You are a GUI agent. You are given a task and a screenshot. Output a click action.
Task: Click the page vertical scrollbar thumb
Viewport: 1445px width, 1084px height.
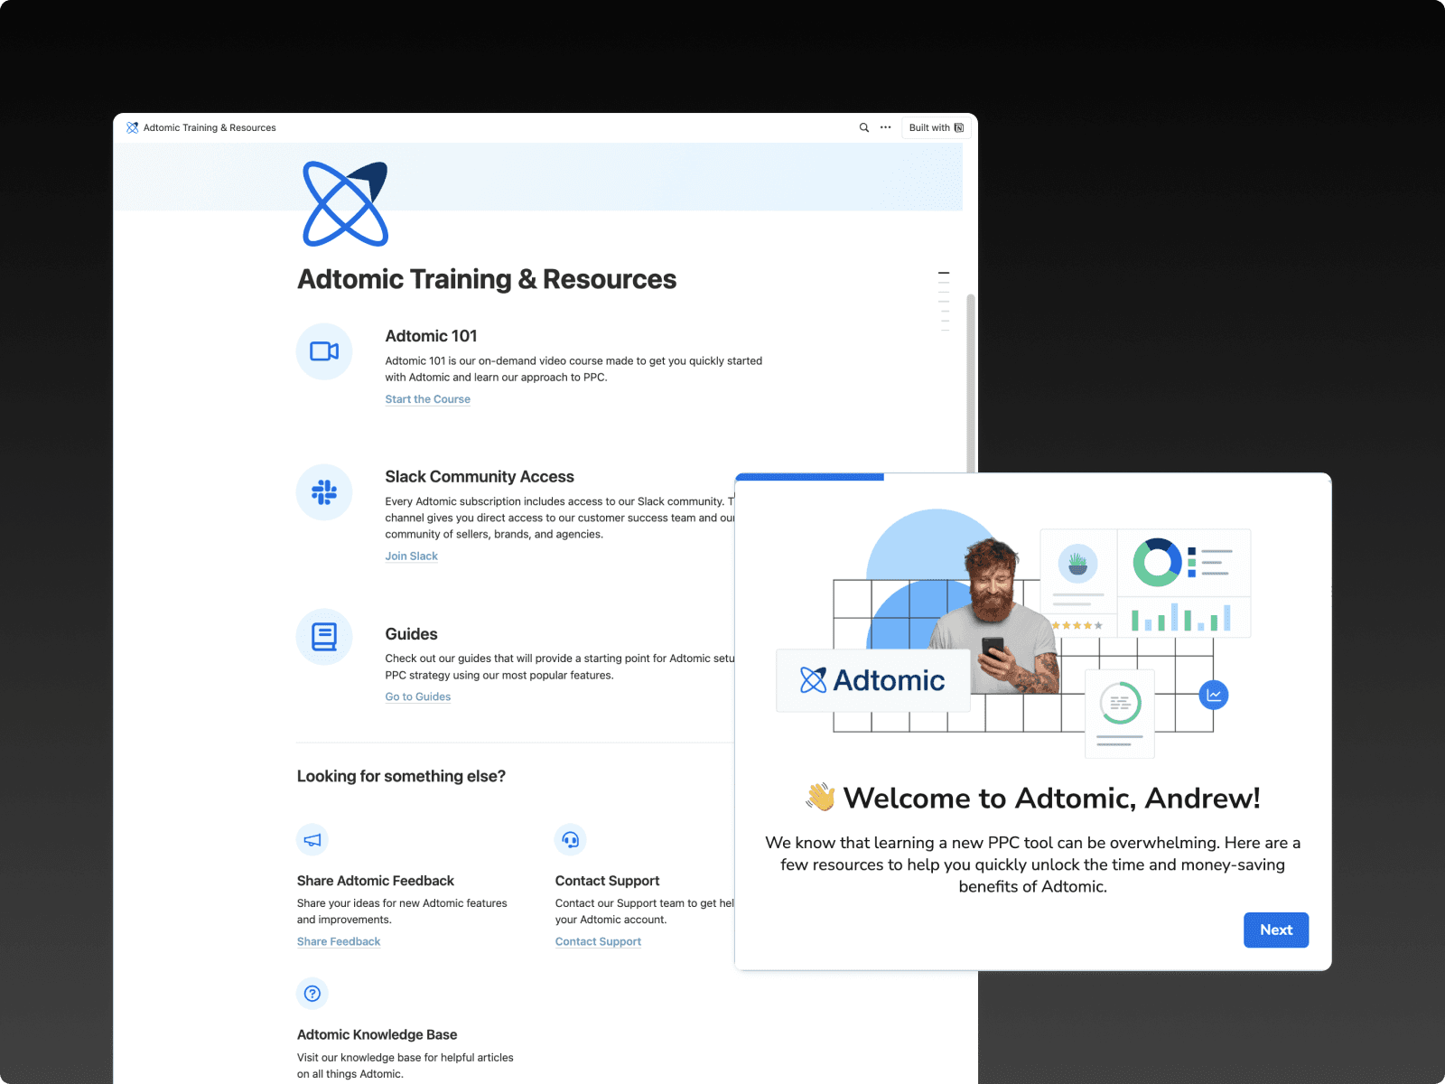coord(971,383)
